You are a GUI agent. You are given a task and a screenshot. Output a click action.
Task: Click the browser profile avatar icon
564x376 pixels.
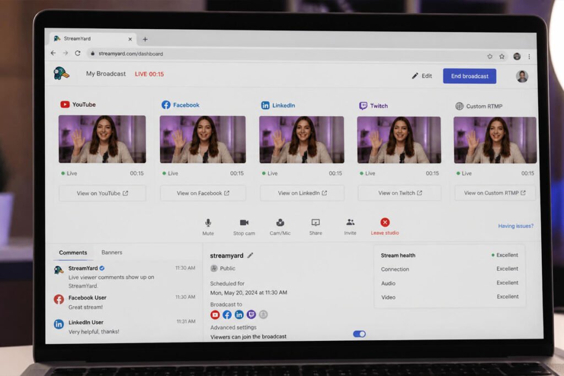click(x=517, y=56)
